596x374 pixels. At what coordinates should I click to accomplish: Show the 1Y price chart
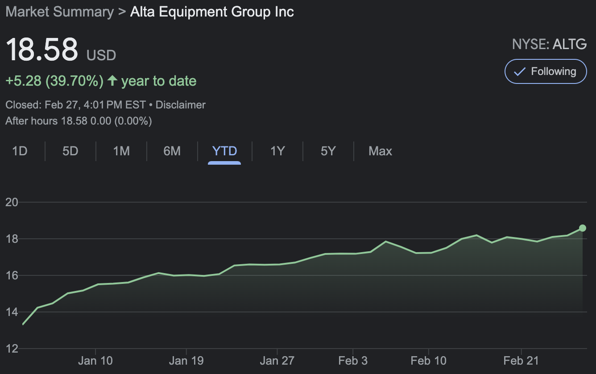277,151
